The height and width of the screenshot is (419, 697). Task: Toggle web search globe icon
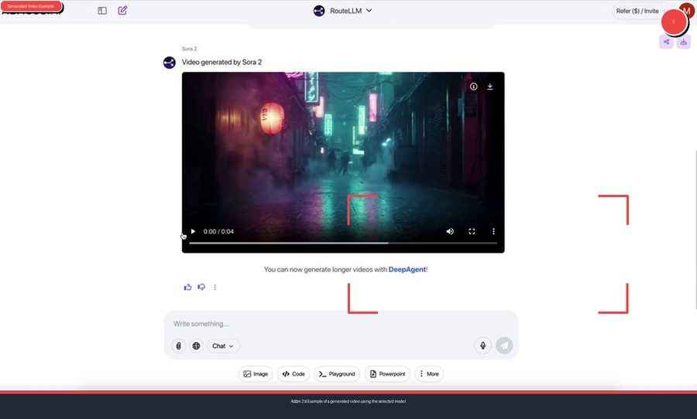point(197,346)
